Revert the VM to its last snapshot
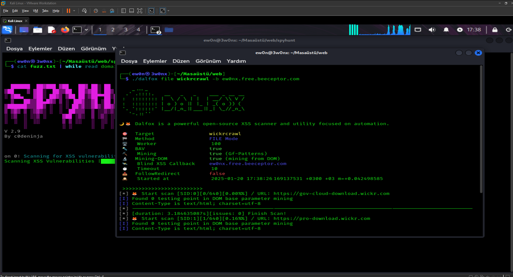513x277 pixels. [x=104, y=11]
